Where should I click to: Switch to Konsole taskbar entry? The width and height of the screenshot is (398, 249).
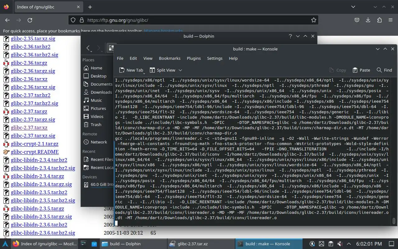[x=269, y=244]
